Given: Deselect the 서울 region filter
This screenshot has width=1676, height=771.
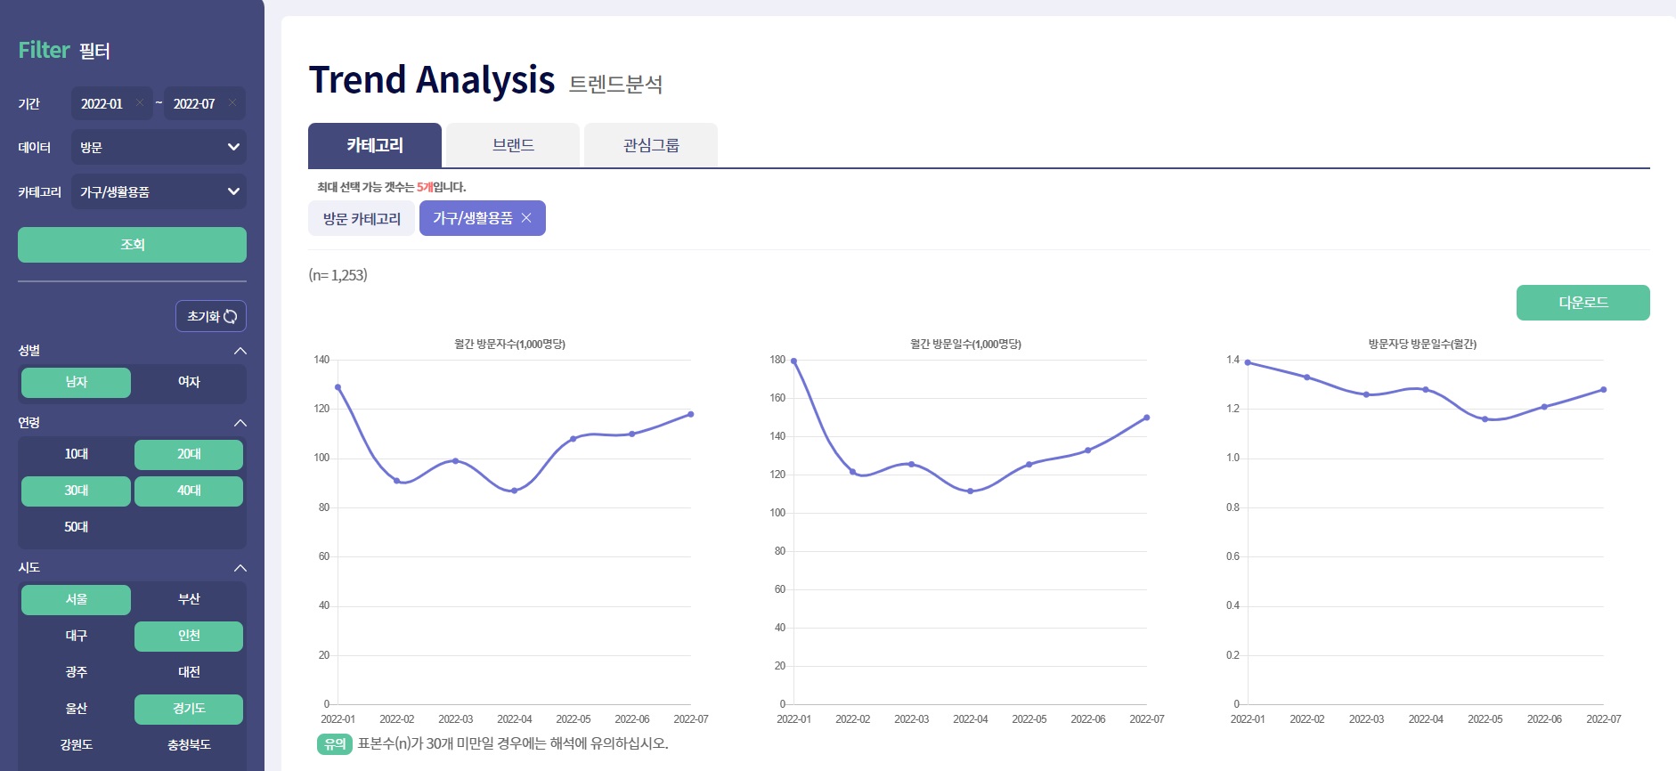Looking at the screenshot, I should (76, 599).
